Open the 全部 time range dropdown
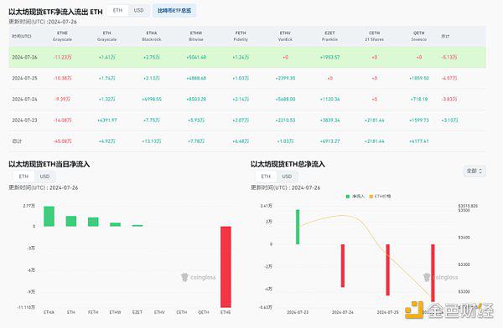This screenshot has height=328, width=503. click(x=474, y=171)
